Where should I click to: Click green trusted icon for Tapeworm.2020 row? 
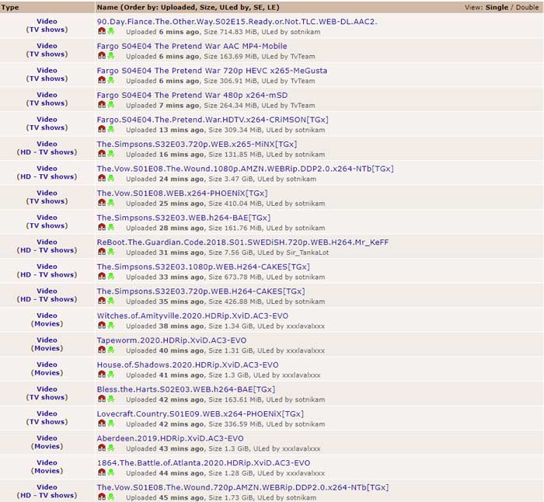[110, 350]
